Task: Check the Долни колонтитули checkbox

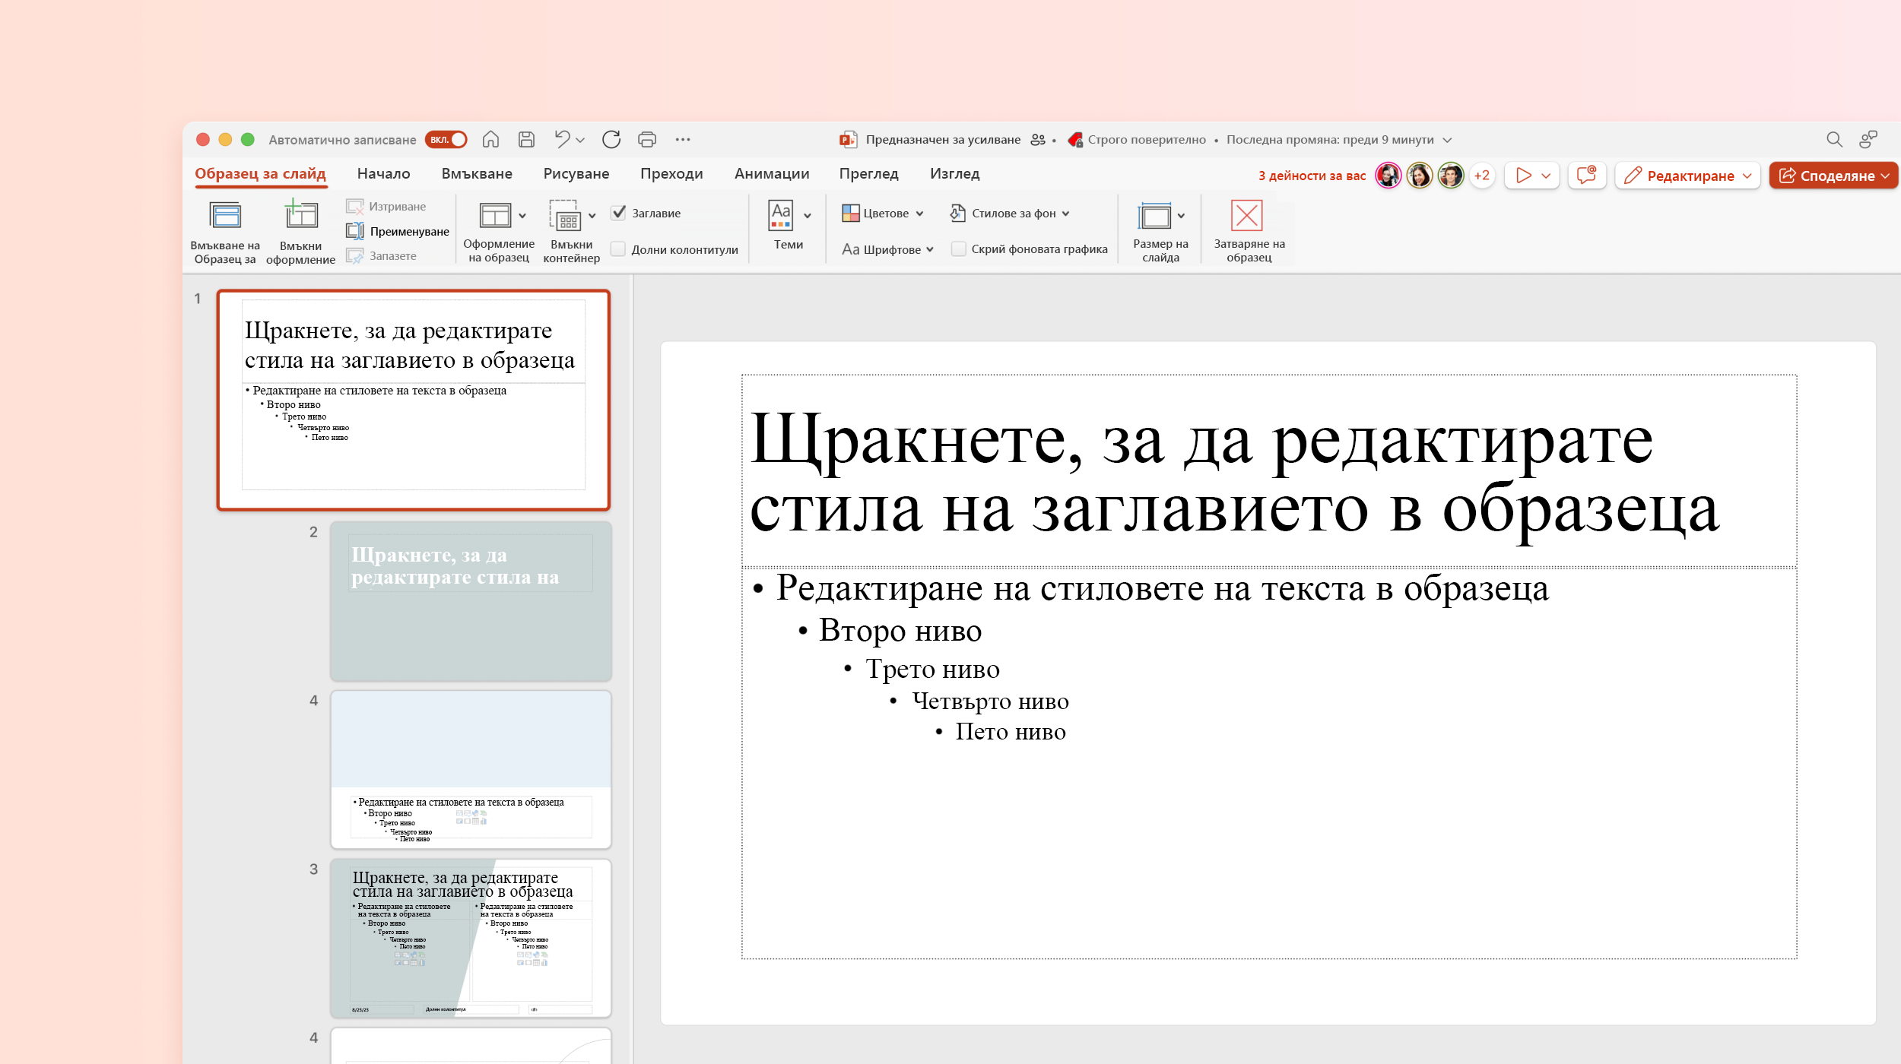Action: 618,249
